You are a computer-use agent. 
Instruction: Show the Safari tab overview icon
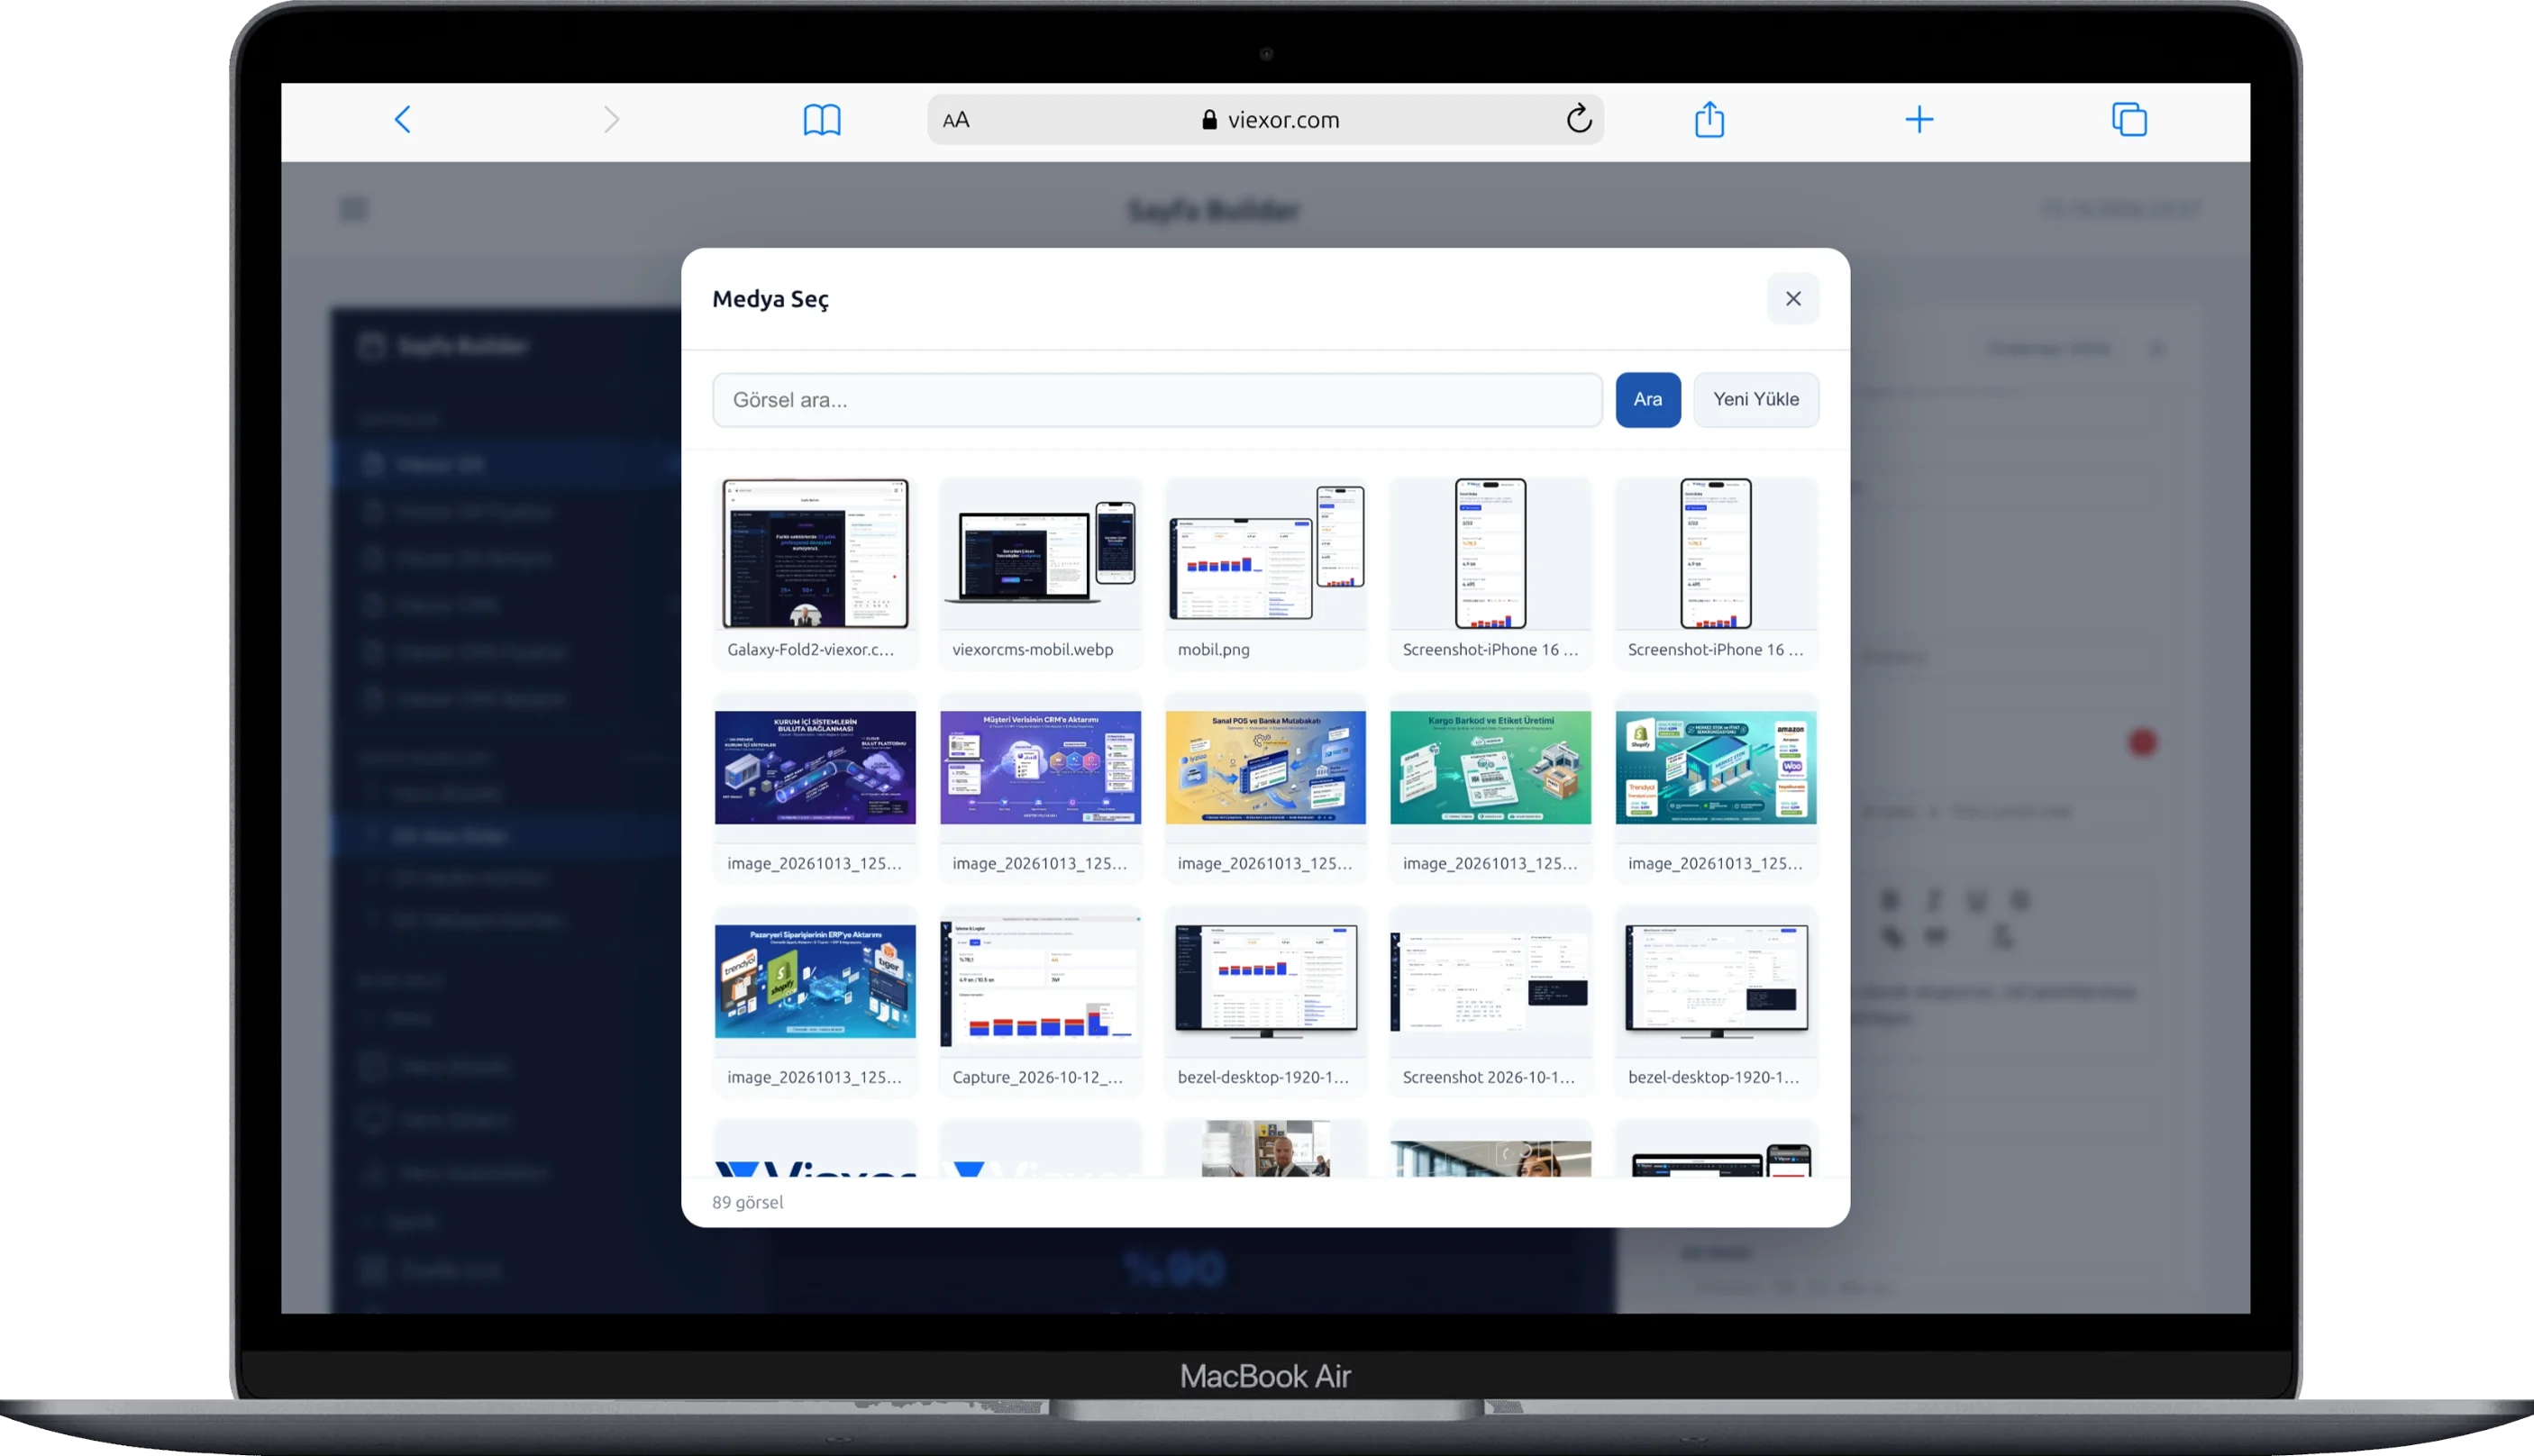(x=2129, y=119)
